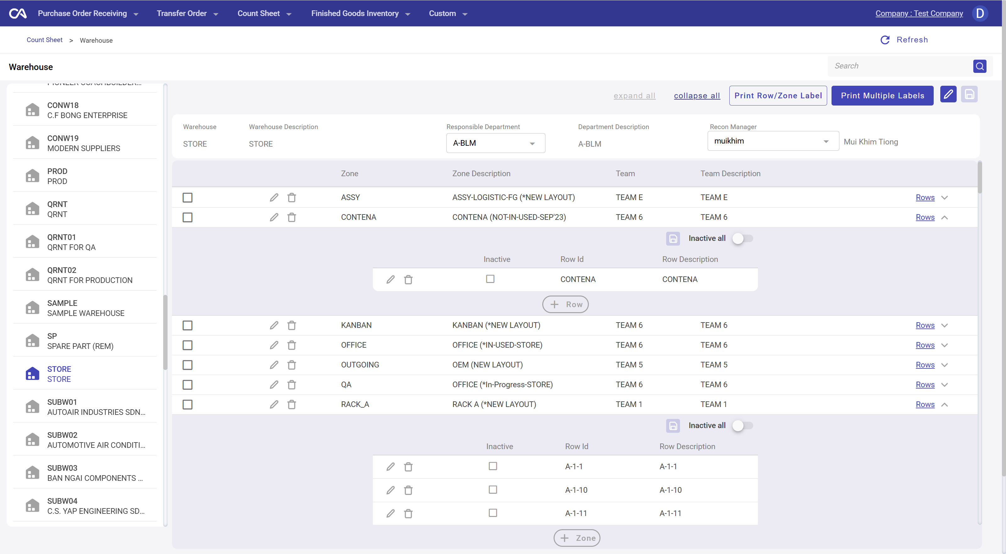Check the KANBAN zone checkbox
This screenshot has width=1006, height=554.
pos(187,325)
